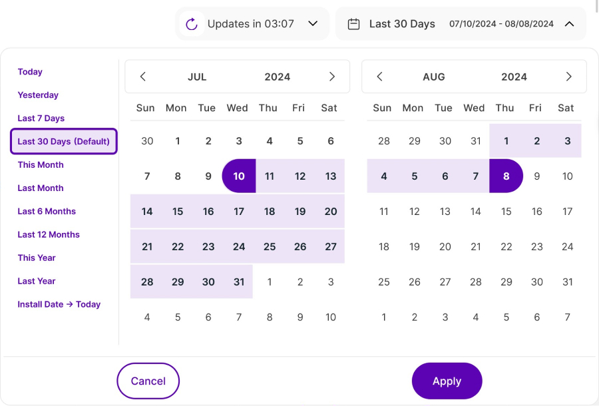Click previous month arrow on August calendar
This screenshot has height=406, width=599.
(380, 77)
